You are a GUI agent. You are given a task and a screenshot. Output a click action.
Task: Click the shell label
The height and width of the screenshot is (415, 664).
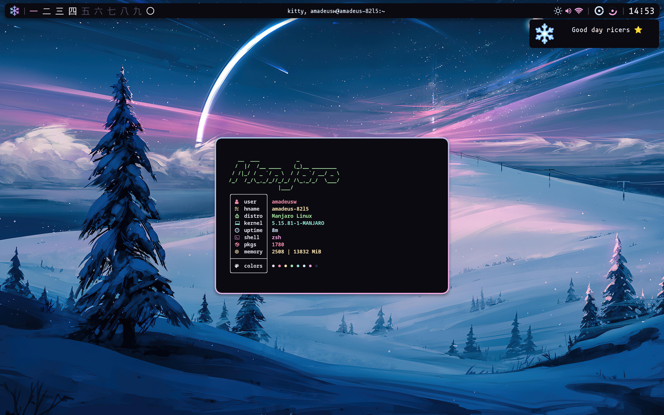[252, 237]
